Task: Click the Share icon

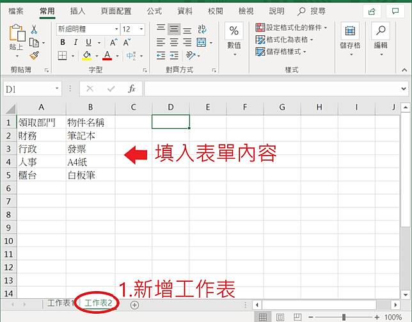Action: coord(372,12)
